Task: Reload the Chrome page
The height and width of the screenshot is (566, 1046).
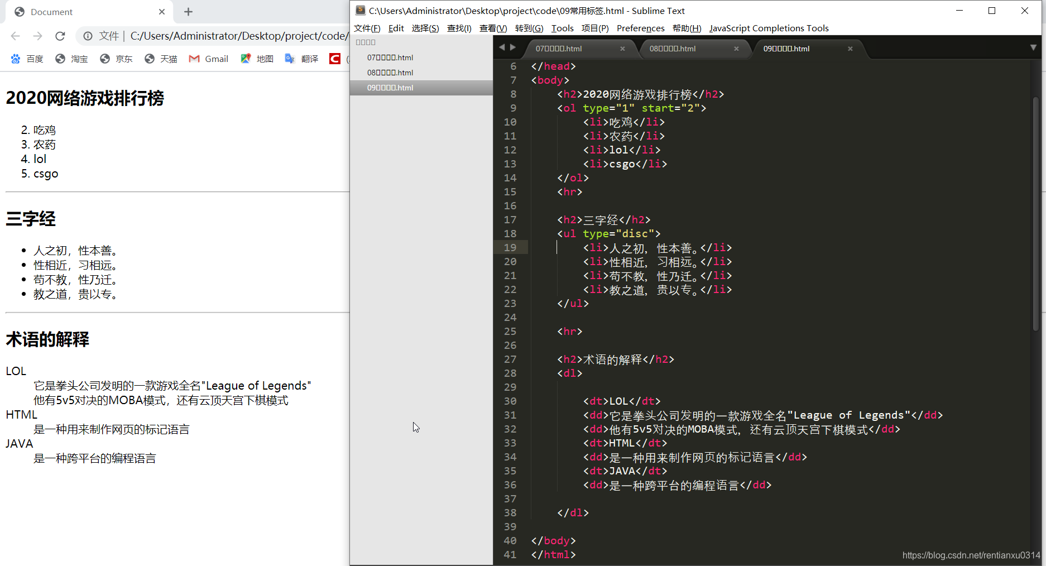Action: pyautogui.click(x=60, y=36)
